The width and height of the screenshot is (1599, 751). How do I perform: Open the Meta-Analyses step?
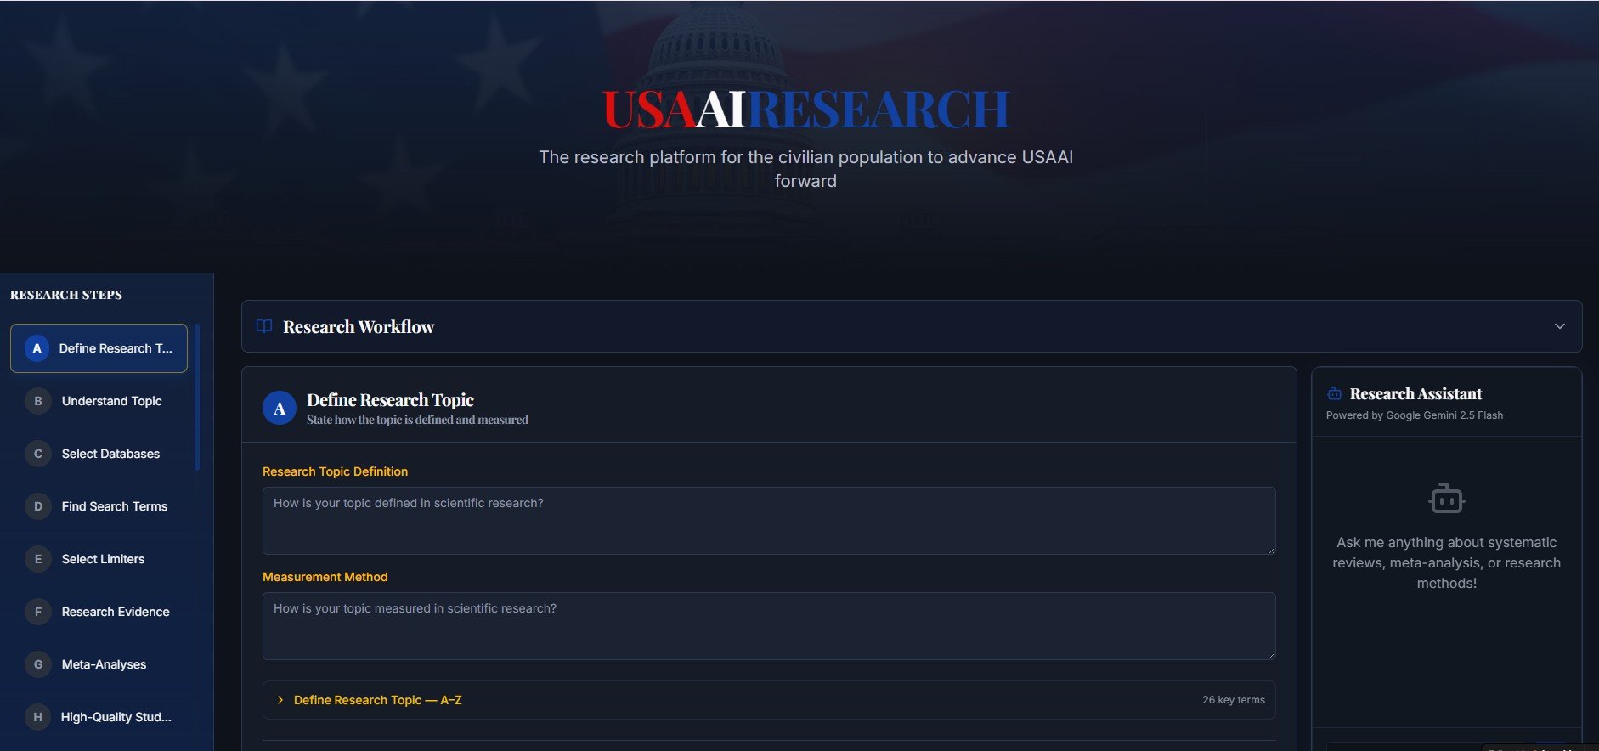tap(99, 664)
